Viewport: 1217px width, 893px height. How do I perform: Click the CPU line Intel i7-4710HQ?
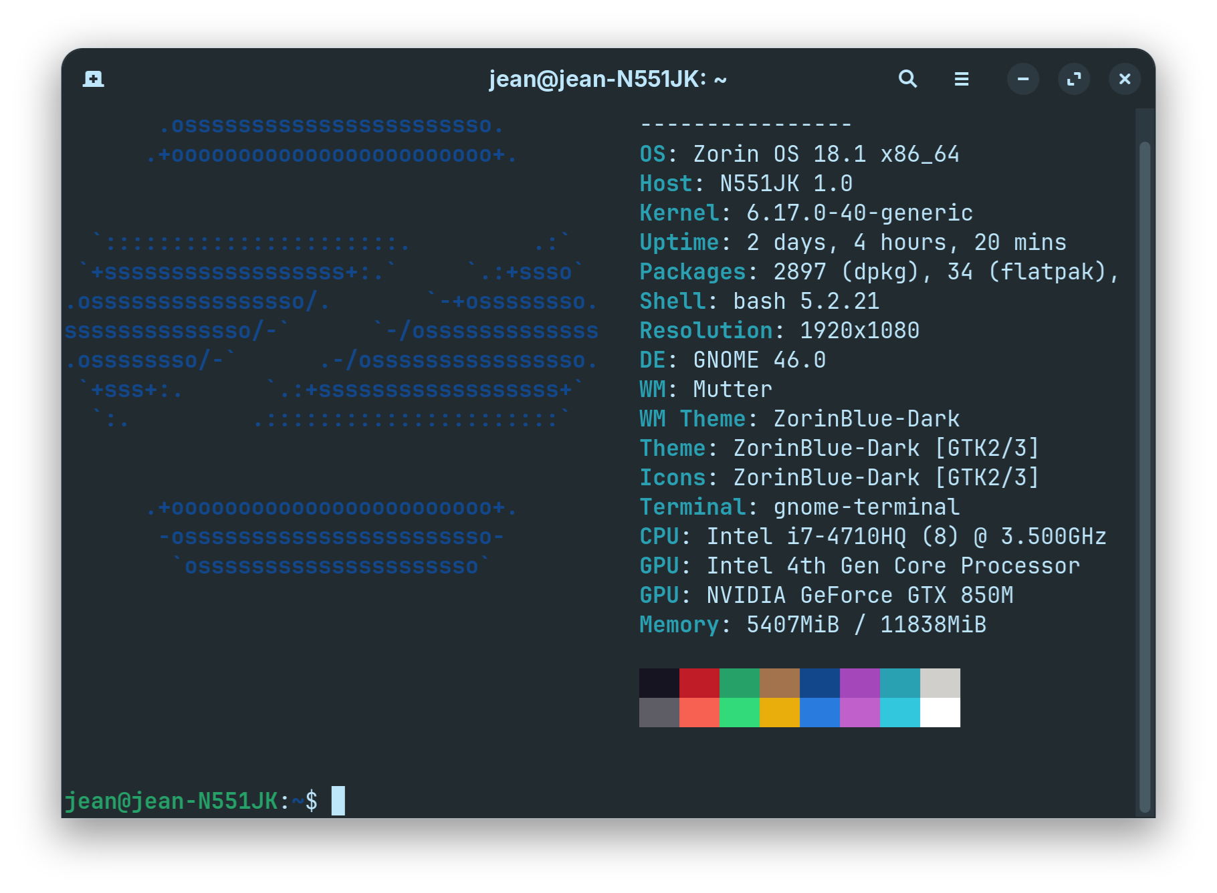[873, 537]
